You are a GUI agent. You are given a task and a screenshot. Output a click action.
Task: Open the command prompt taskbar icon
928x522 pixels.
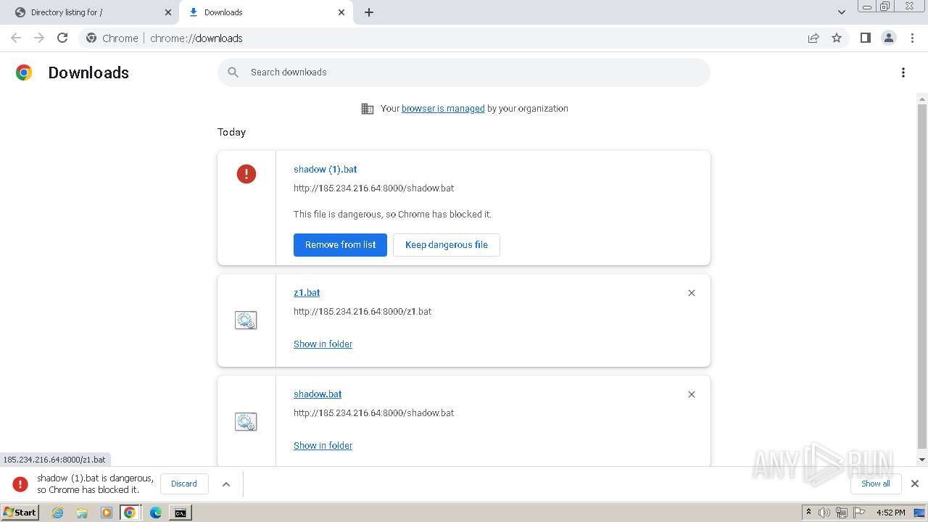[x=181, y=513]
